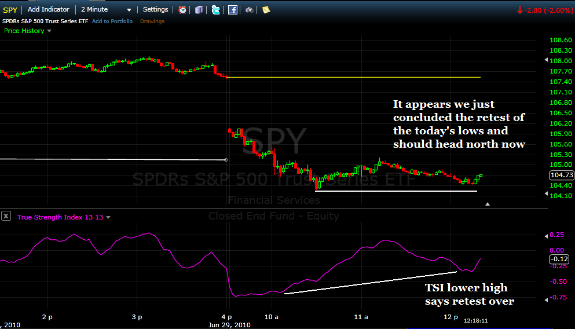Viewport: 575px width, 329px height.
Task: Click the left arrow beside -0.75 TSI value
Action: [546, 299]
